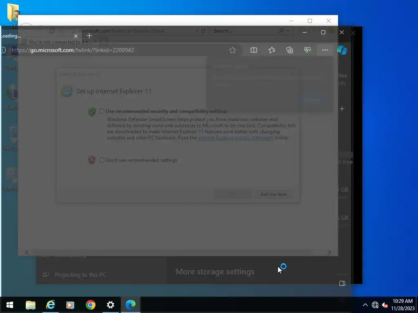The width and height of the screenshot is (418, 313).
Task: Refresh the page in Internet Explorer
Action: tap(203, 31)
